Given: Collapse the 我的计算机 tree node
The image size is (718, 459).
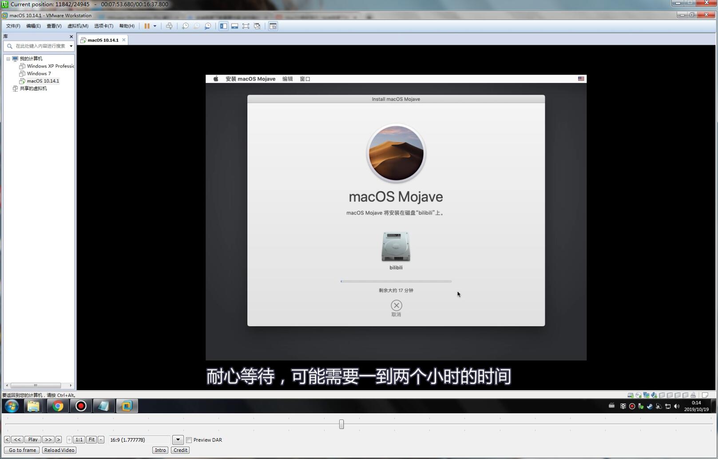Looking at the screenshot, I should (8, 59).
